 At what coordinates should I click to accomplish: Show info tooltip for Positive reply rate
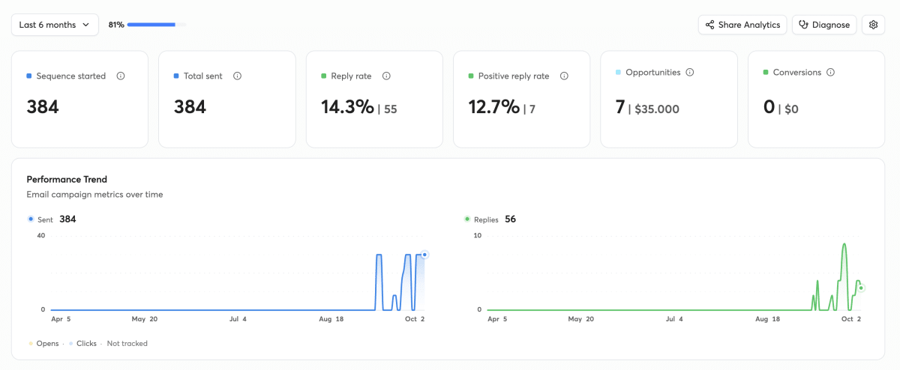pyautogui.click(x=564, y=76)
